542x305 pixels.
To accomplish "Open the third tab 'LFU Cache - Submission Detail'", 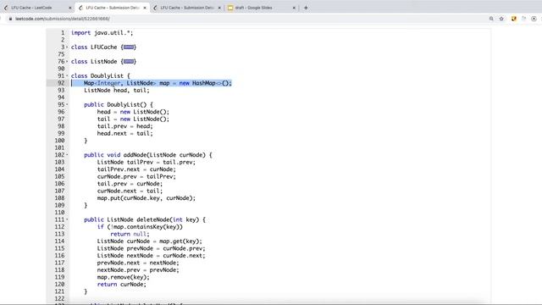I will pos(187,8).
